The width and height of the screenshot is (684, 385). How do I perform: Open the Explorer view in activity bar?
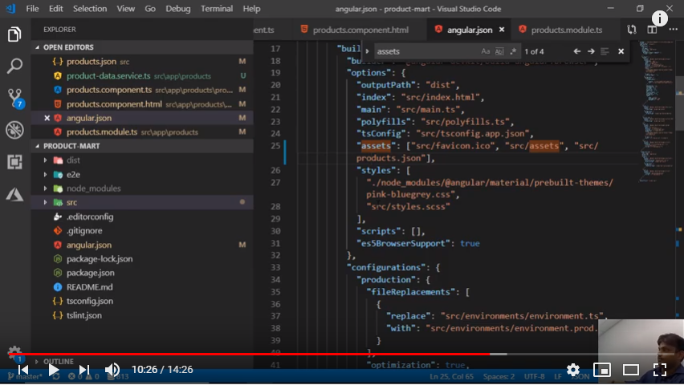[x=14, y=34]
